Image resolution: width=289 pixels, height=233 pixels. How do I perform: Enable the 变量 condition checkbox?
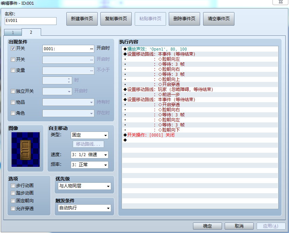tap(13, 70)
